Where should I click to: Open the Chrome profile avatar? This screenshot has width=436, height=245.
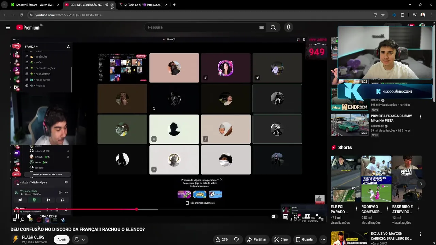coord(423,15)
